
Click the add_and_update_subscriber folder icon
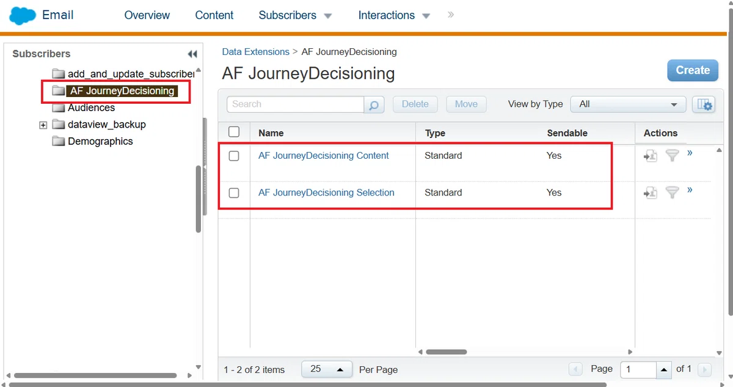[58, 74]
